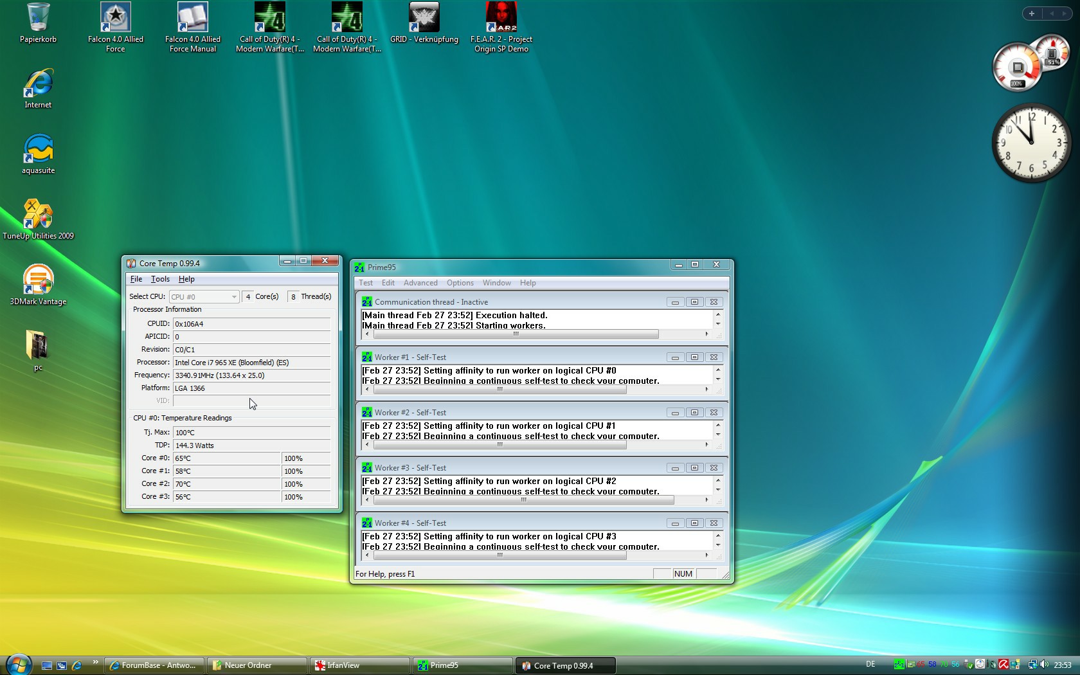Click the taskbar clock showing 23:53
Image resolution: width=1080 pixels, height=675 pixels.
pyautogui.click(x=1063, y=665)
